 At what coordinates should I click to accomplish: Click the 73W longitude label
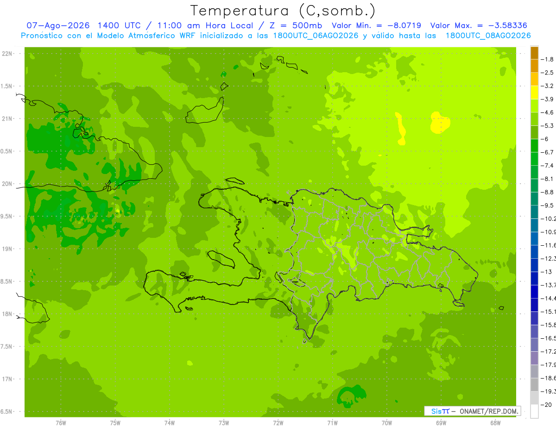pos(224,423)
